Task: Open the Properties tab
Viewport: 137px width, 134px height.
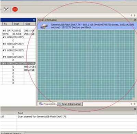Action: [47, 104]
